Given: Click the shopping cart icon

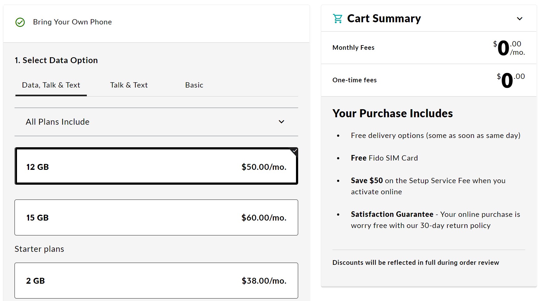Looking at the screenshot, I should [337, 19].
